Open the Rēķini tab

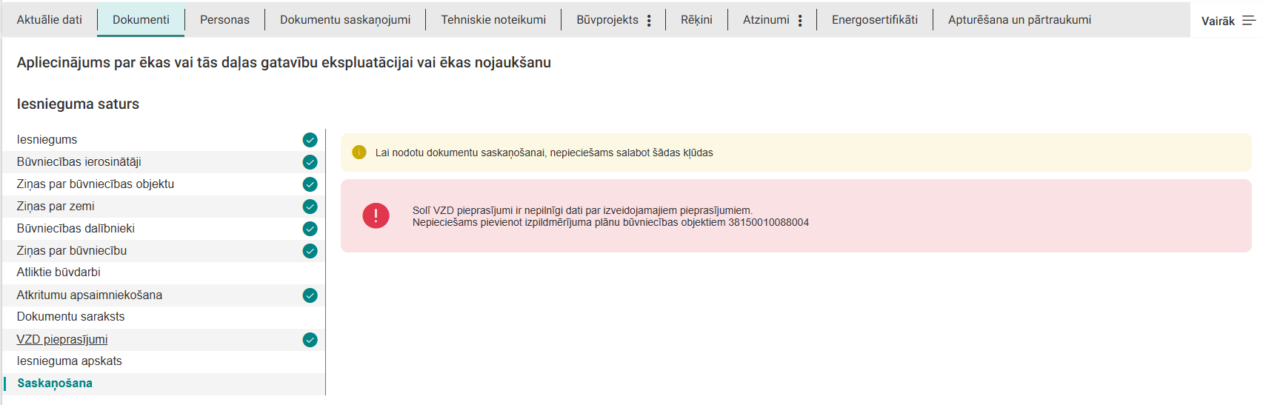click(x=696, y=19)
